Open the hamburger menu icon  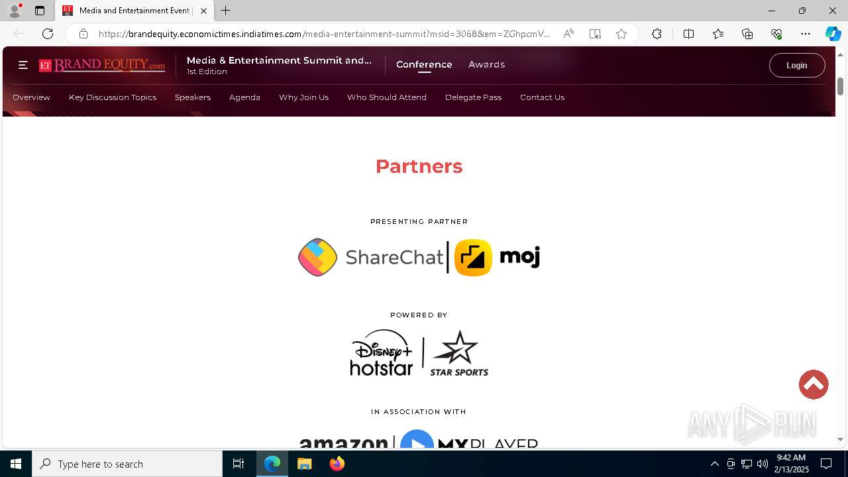point(23,65)
